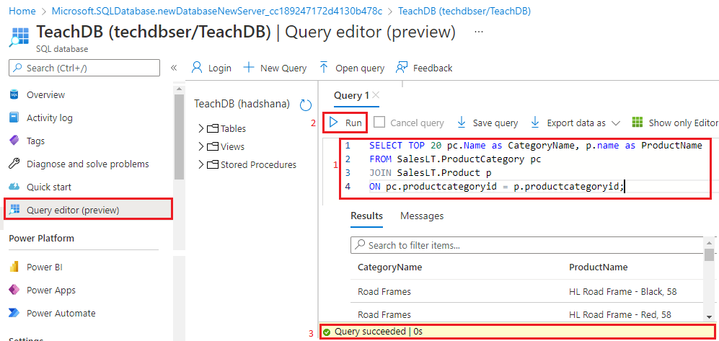Click the results scrollbar down arrow

[710, 316]
